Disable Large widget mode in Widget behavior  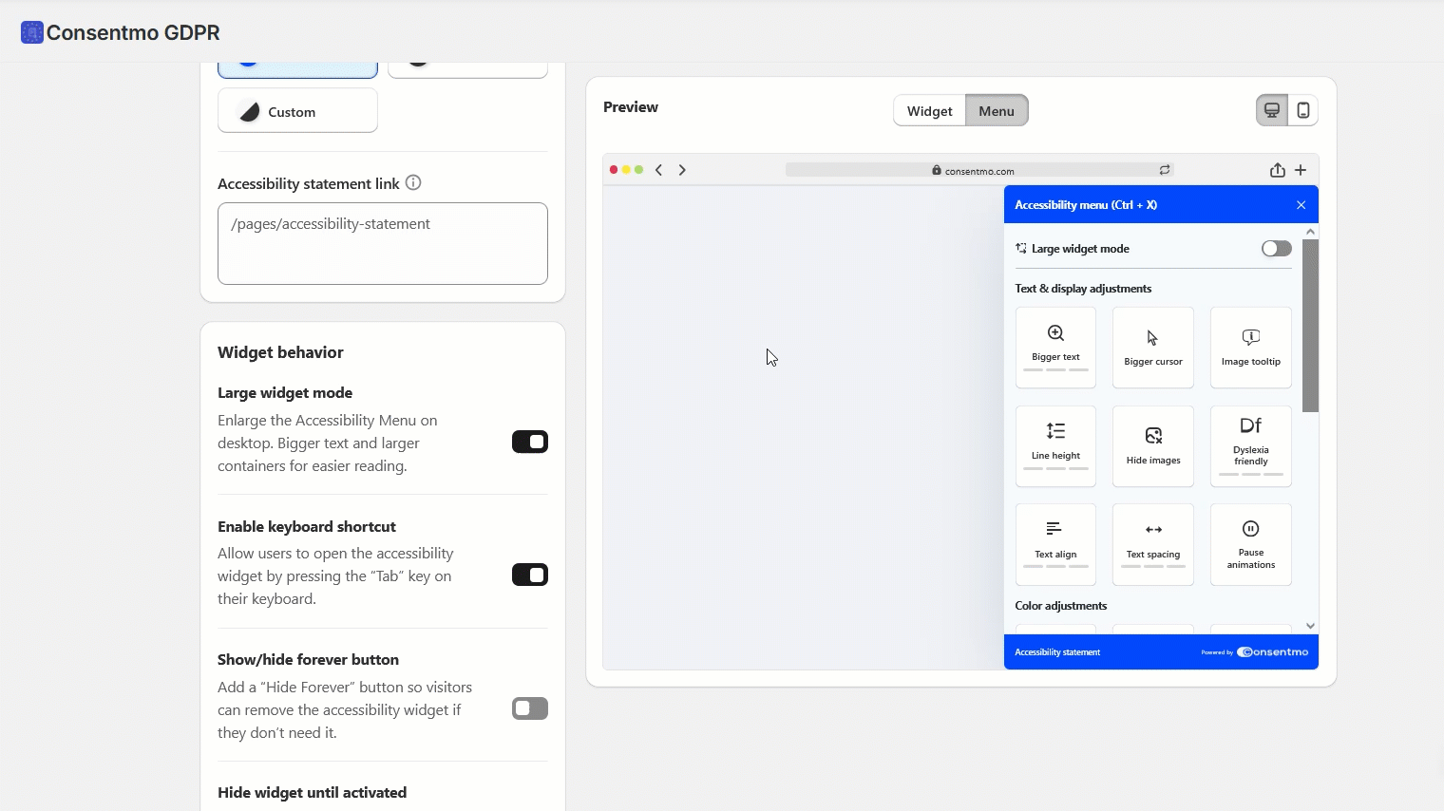(530, 442)
